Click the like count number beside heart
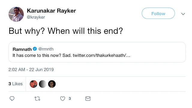192x108 pixels. coord(70,99)
